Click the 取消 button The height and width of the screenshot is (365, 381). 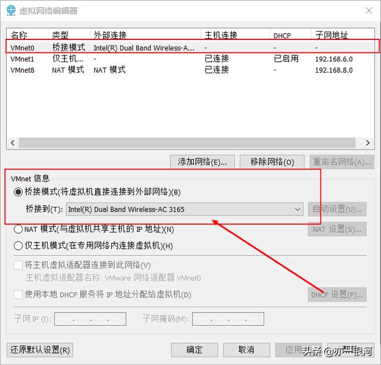point(246,350)
